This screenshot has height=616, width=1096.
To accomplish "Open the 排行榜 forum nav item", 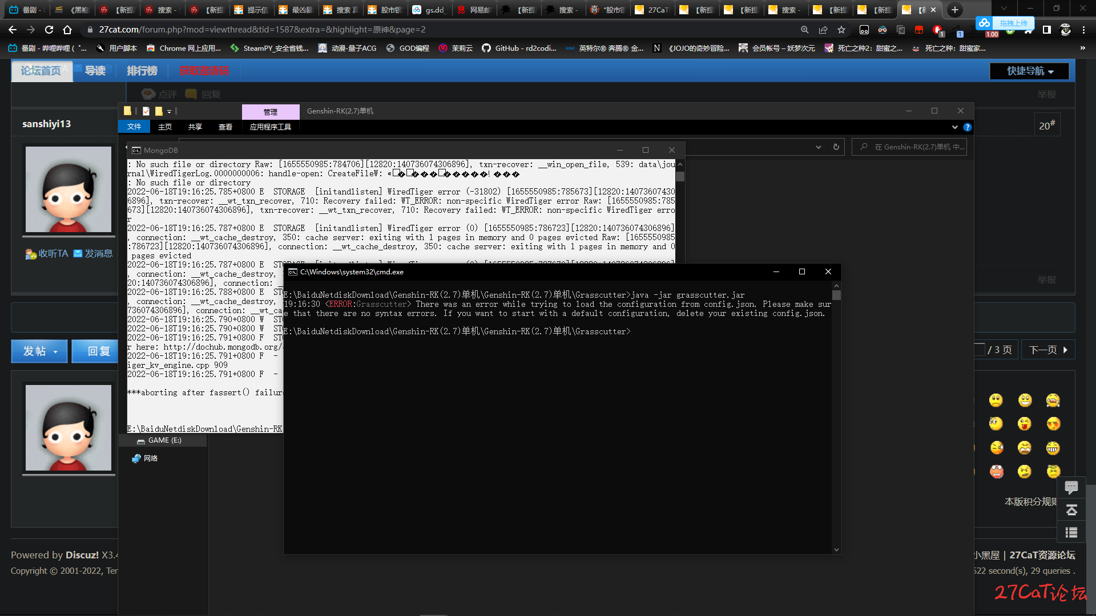I will click(x=142, y=71).
